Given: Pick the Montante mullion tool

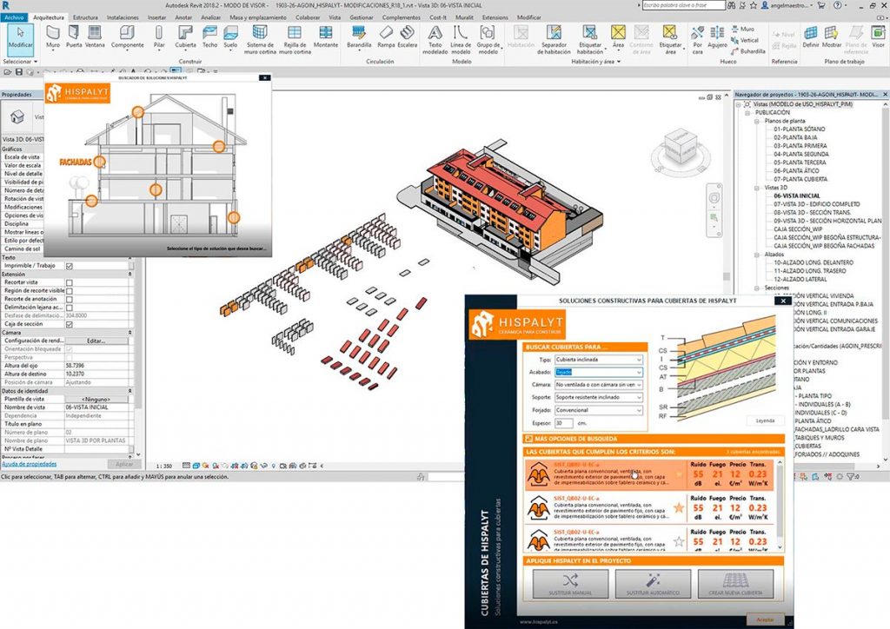Looking at the screenshot, I should (x=326, y=36).
